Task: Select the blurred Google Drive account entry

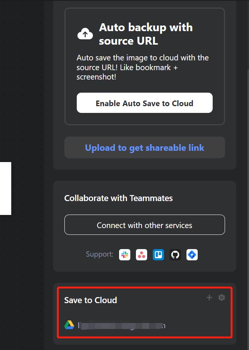Action: coord(115,325)
